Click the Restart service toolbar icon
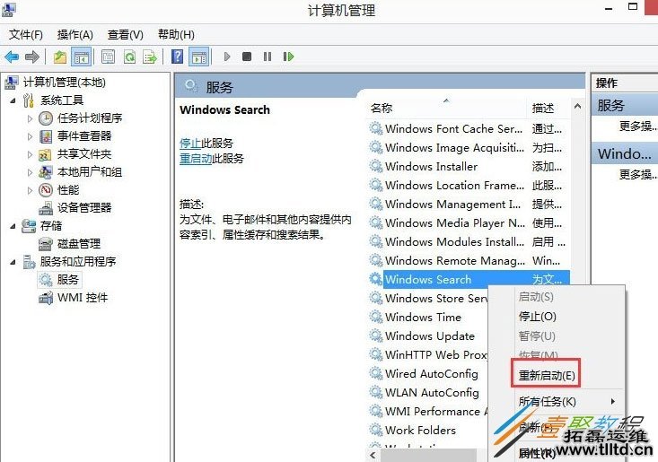658x462 pixels. [288, 57]
